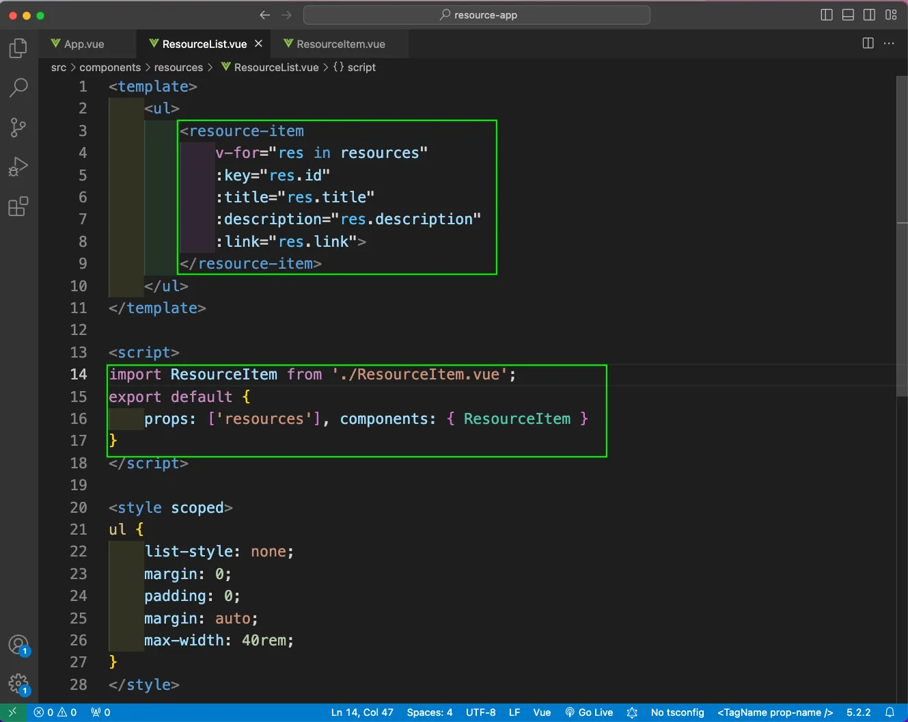Viewport: 908px width, 722px height.
Task: Click the v-for="res in resources" line
Action: [x=321, y=152]
